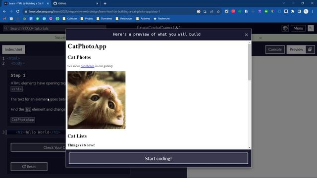Click the upside-down kitten image in preview
The height and width of the screenshot is (178, 317).
coord(97,100)
